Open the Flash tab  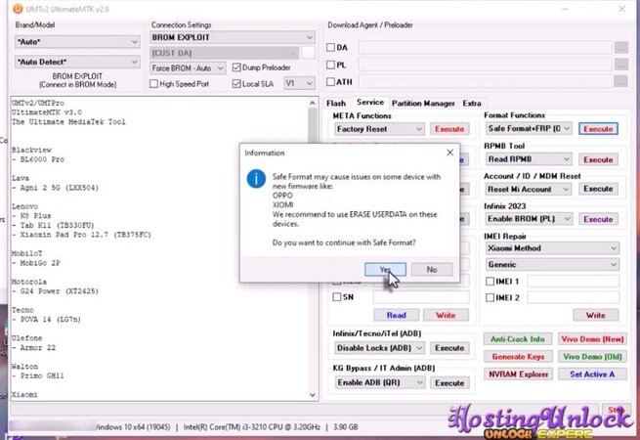tap(336, 103)
